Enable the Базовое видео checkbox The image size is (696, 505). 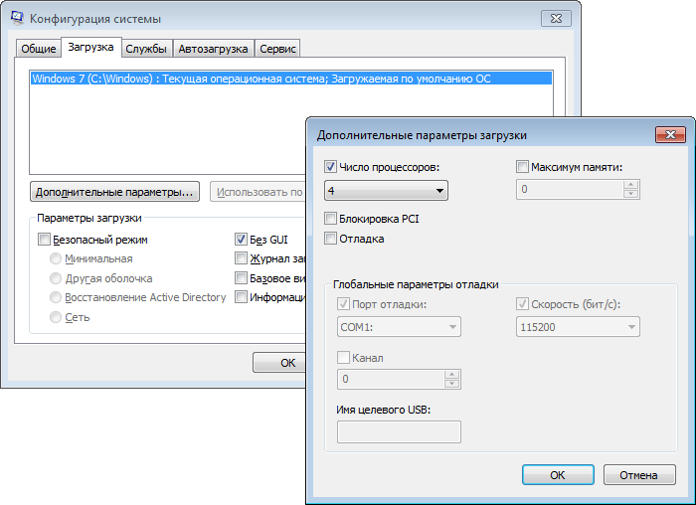pos(241,278)
